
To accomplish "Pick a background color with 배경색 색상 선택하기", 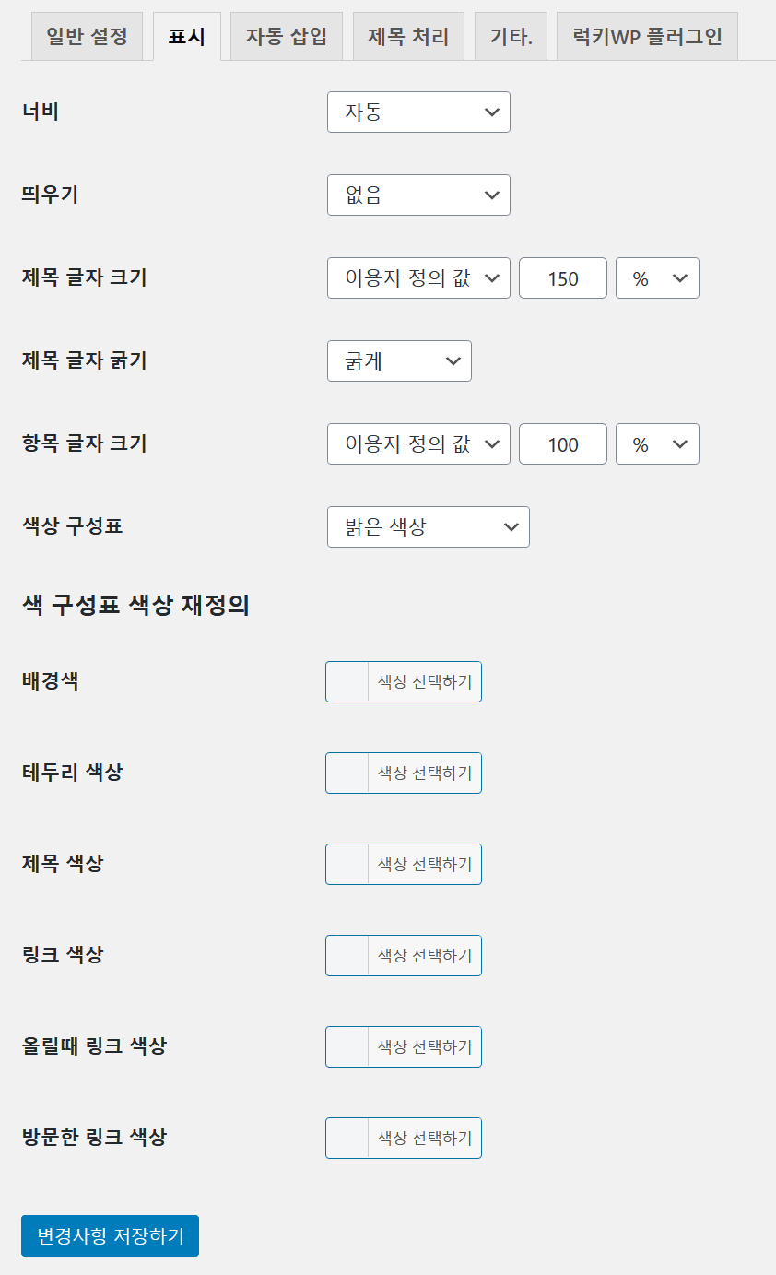I will (403, 681).
